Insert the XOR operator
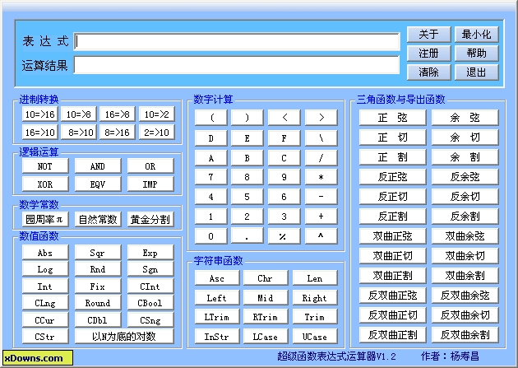This screenshot has width=518, height=368. pyautogui.click(x=45, y=184)
